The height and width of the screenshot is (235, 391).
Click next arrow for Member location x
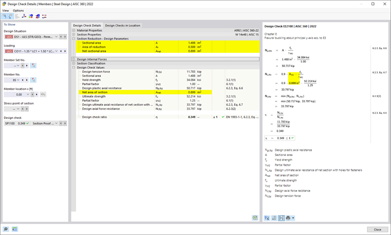[37, 94]
